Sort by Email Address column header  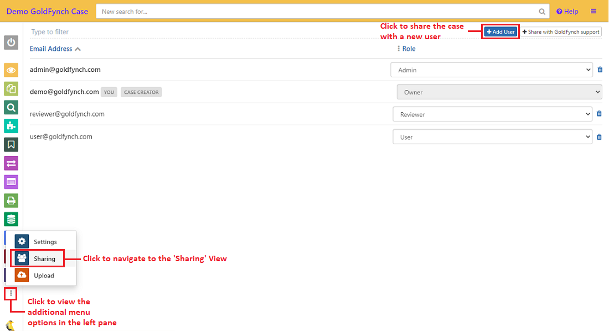tap(51, 49)
